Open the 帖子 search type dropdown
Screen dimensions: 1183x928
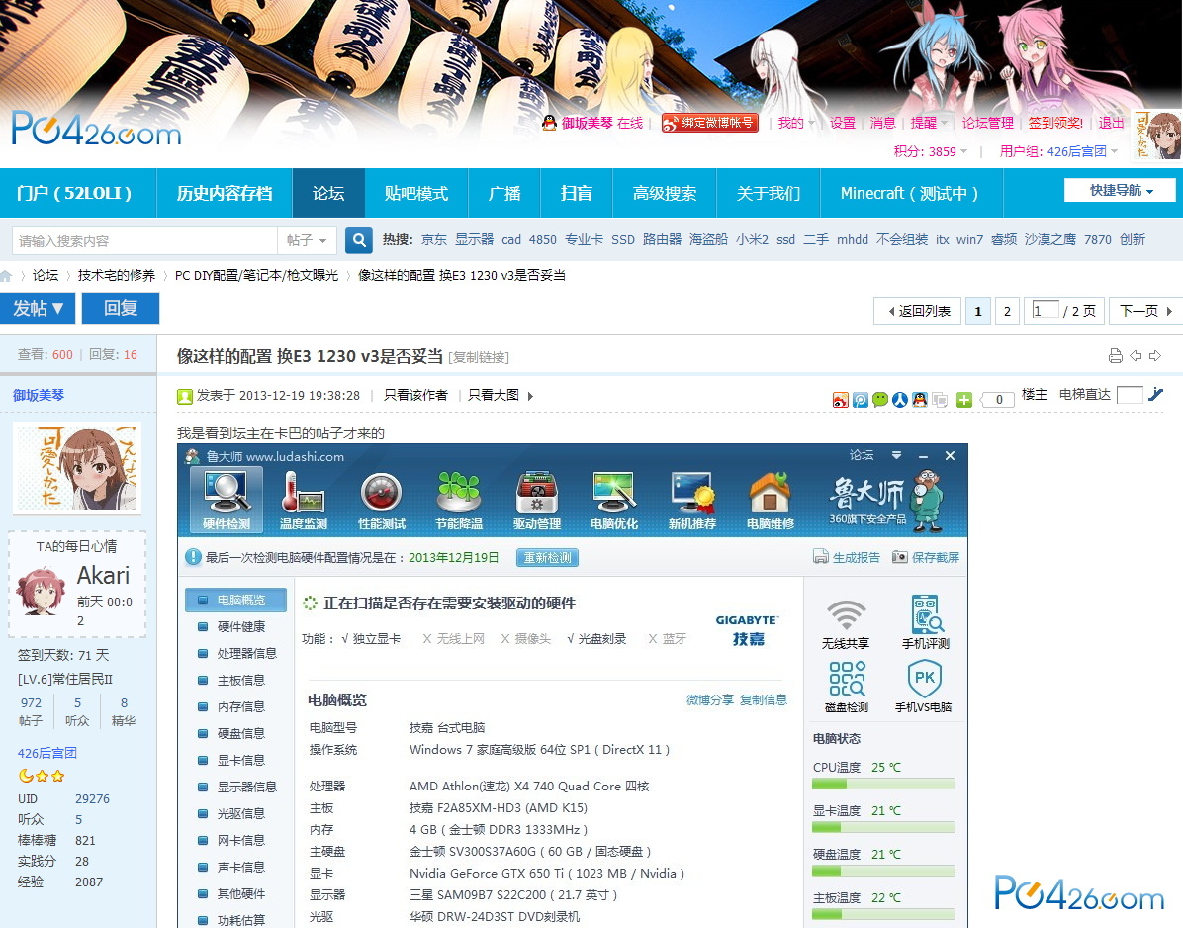pyautogui.click(x=307, y=240)
